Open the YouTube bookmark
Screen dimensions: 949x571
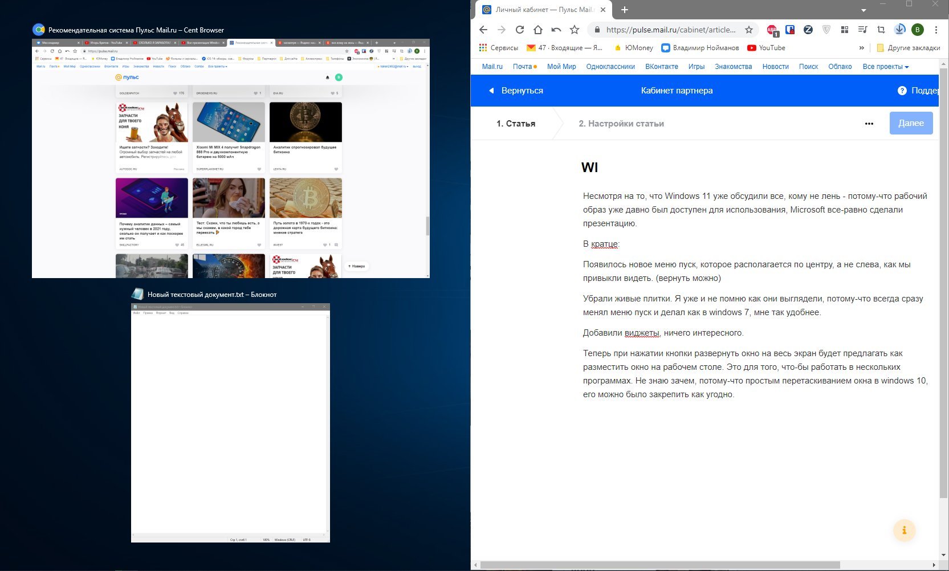click(766, 48)
